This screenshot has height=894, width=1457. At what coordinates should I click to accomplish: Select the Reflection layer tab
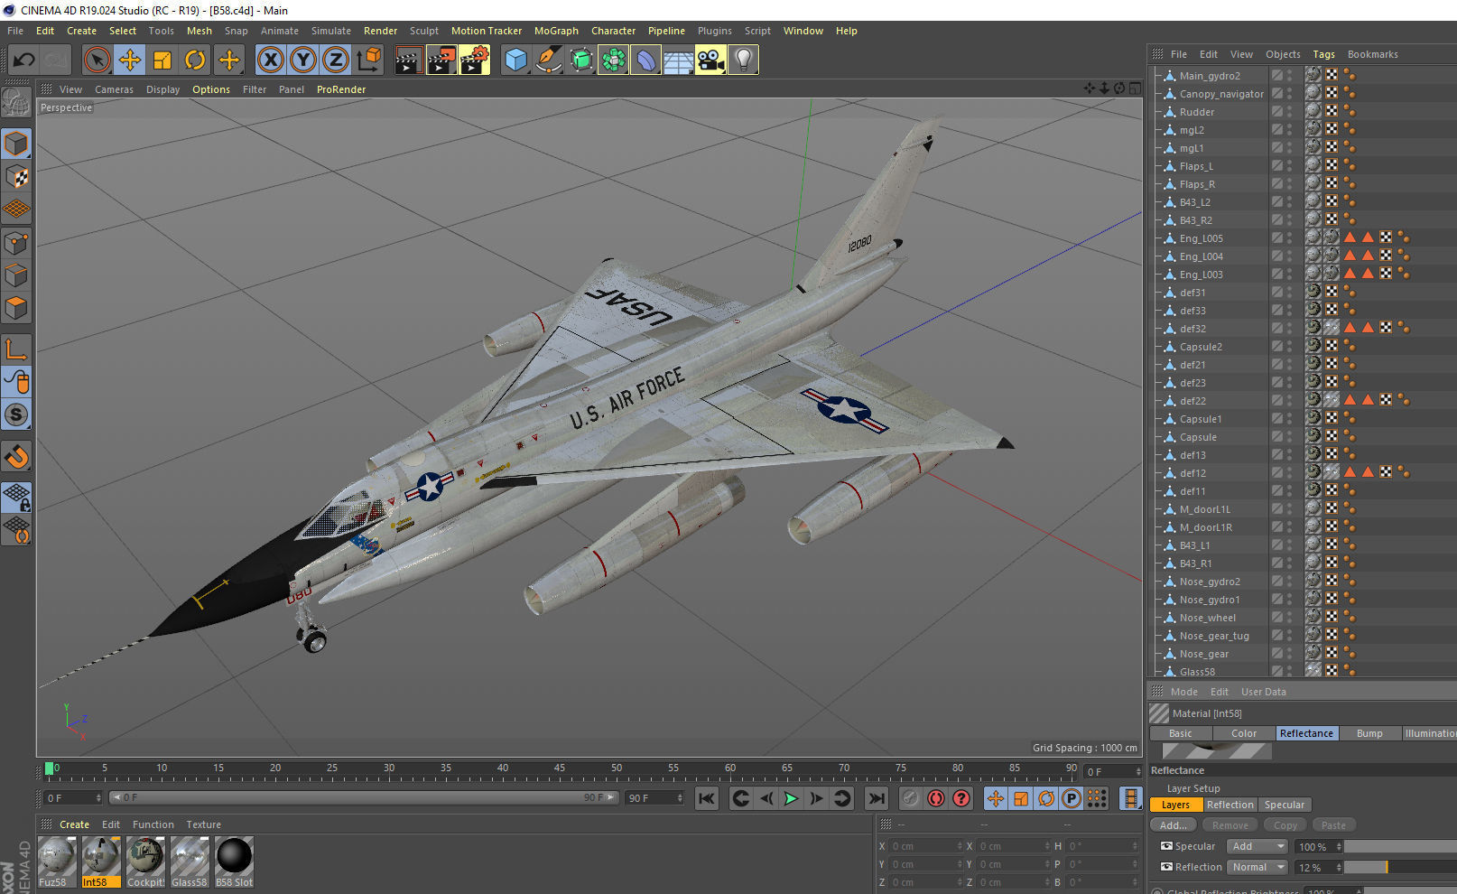point(1230,805)
